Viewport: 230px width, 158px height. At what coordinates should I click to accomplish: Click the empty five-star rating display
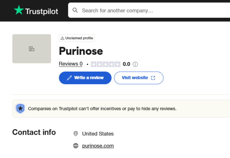(x=106, y=64)
